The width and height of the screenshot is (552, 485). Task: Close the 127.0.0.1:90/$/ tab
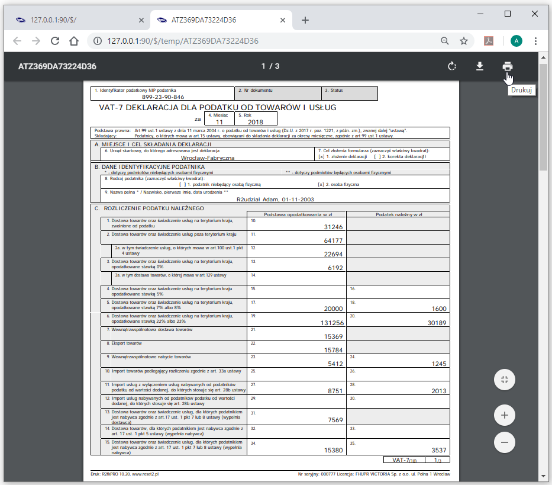pos(141,20)
